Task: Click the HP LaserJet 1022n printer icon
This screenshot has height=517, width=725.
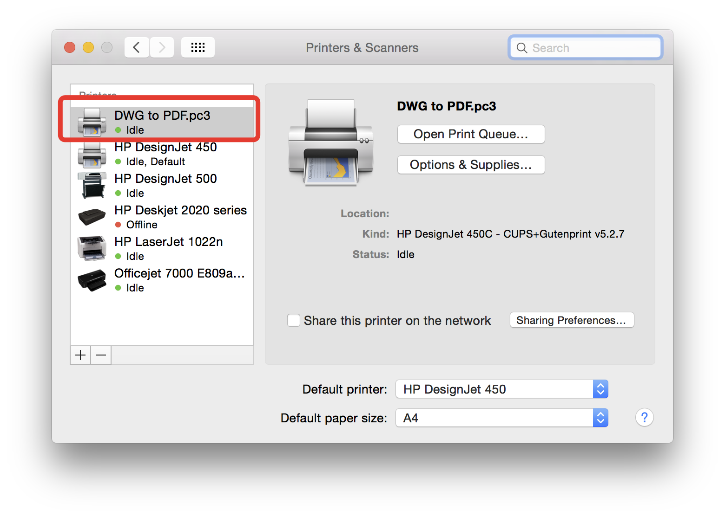Action: [92, 248]
